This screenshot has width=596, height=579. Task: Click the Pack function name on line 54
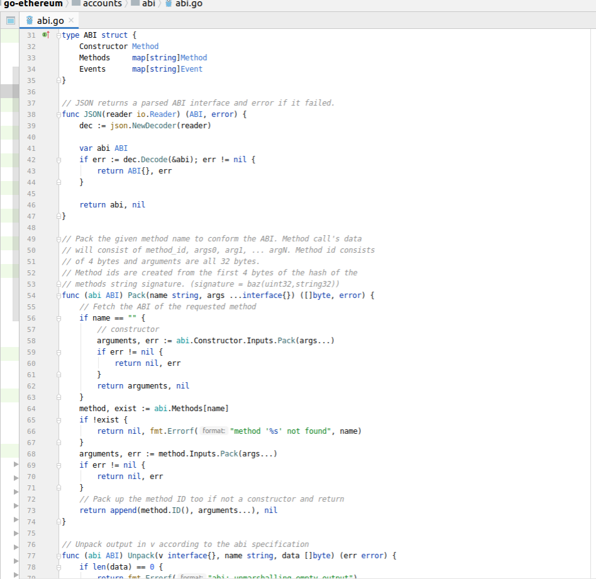[x=136, y=295]
